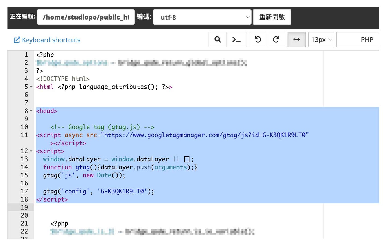Viewport: 387px width, 246px height.
Task: Click line number 1 in the gutter
Action: (26, 55)
